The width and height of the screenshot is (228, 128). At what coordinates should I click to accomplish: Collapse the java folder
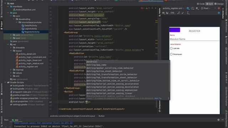pos(8,13)
